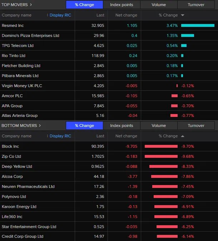
Task: Toggle ascending sort arrow in Bottom Movers
Action: point(183,136)
